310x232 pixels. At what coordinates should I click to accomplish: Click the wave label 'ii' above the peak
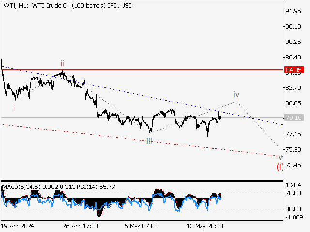pos(62,63)
